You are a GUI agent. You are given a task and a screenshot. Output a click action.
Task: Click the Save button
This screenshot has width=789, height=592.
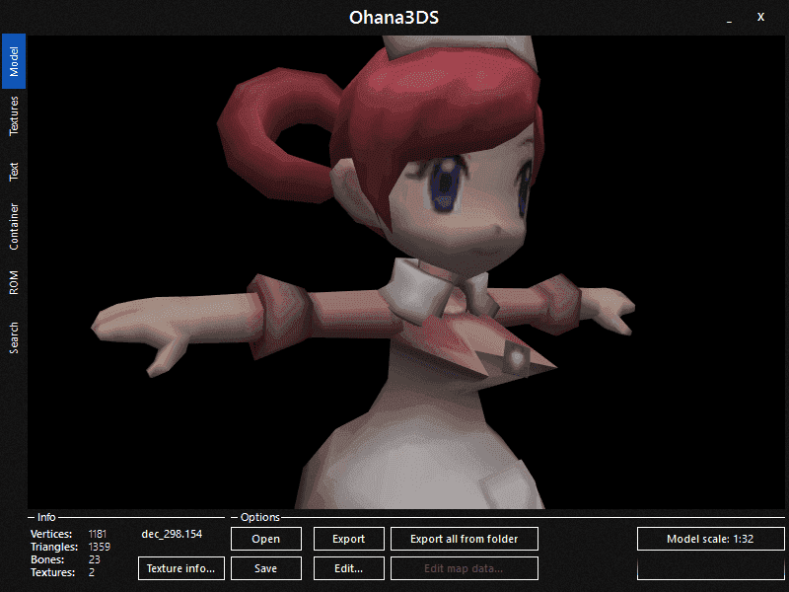(x=266, y=568)
